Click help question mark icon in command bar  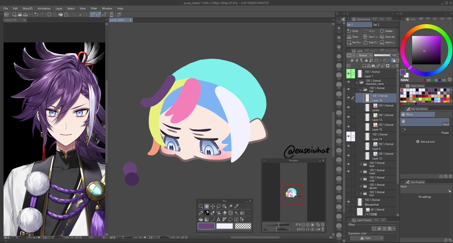coord(119,14)
